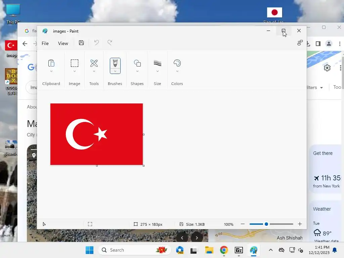Open the File menu in Paint
This screenshot has width=344, height=258.
[45, 43]
